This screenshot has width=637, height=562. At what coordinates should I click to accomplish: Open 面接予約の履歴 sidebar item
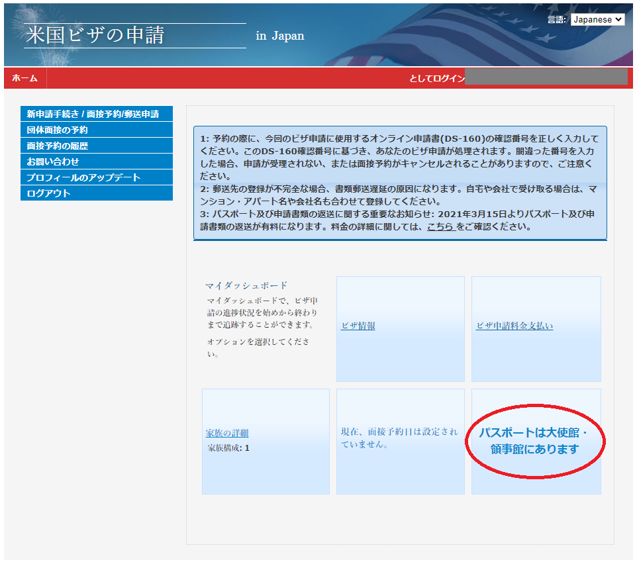click(97, 146)
